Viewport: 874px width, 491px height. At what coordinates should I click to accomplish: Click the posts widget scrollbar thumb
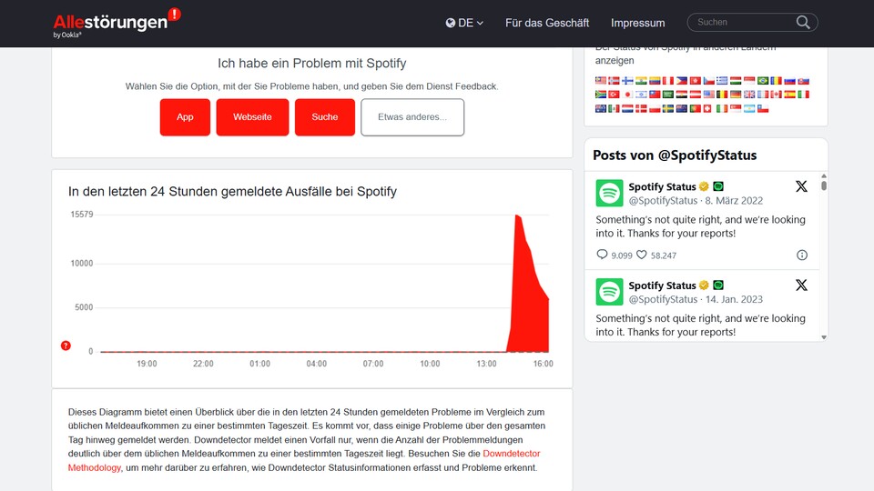(x=824, y=185)
